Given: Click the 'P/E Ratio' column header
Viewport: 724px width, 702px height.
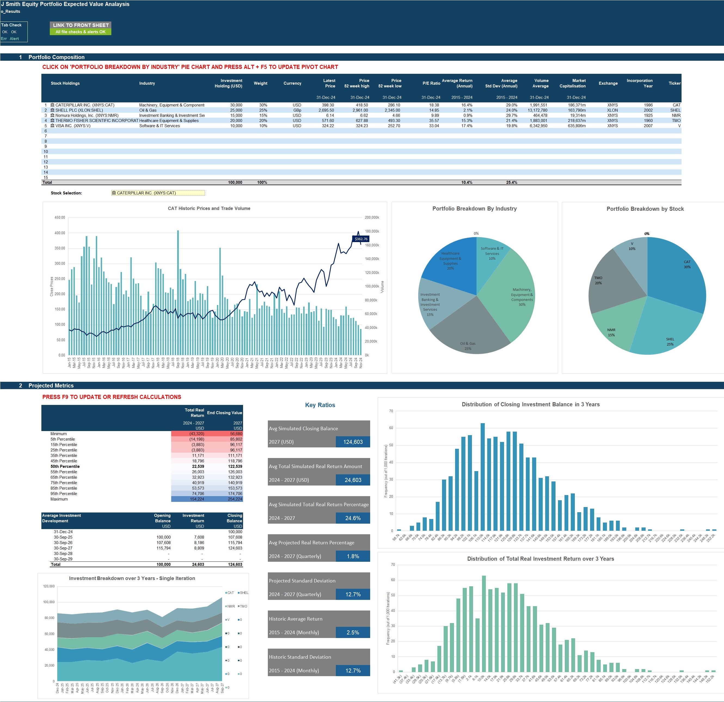Looking at the screenshot, I should click(431, 83).
